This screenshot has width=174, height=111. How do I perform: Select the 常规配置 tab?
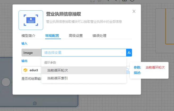52,36
